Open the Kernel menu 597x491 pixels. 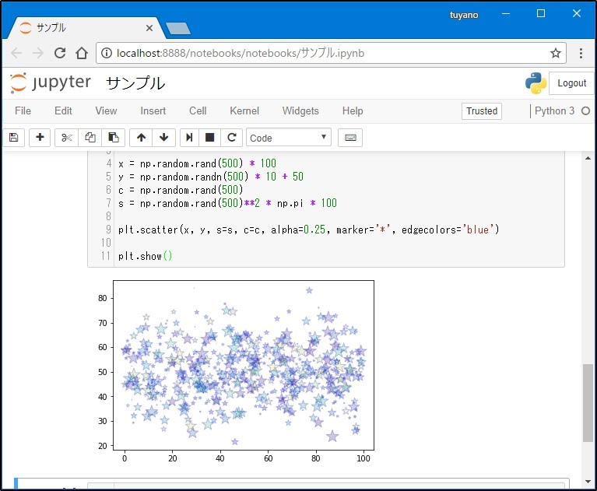pyautogui.click(x=244, y=110)
